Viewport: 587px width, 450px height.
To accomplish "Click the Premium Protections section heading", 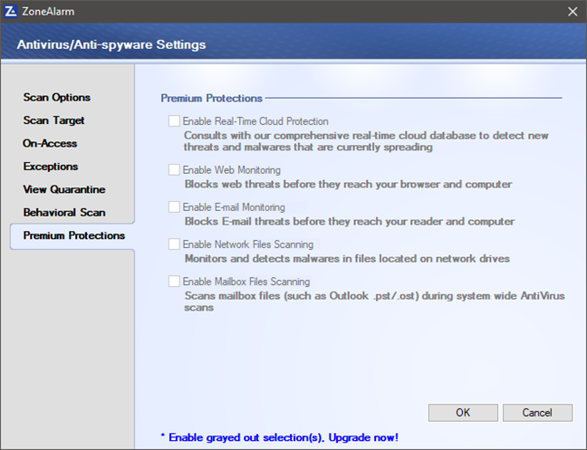I will pyautogui.click(x=211, y=98).
